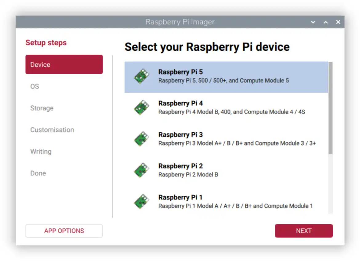Minimize the Raspberry Pi Imager window

coord(313,22)
